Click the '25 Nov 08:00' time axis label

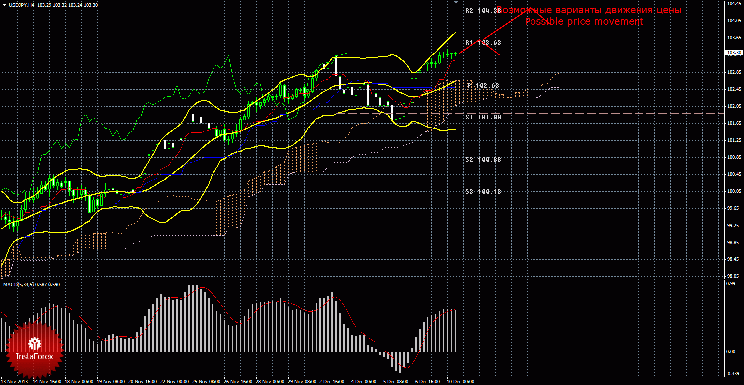[206, 382]
